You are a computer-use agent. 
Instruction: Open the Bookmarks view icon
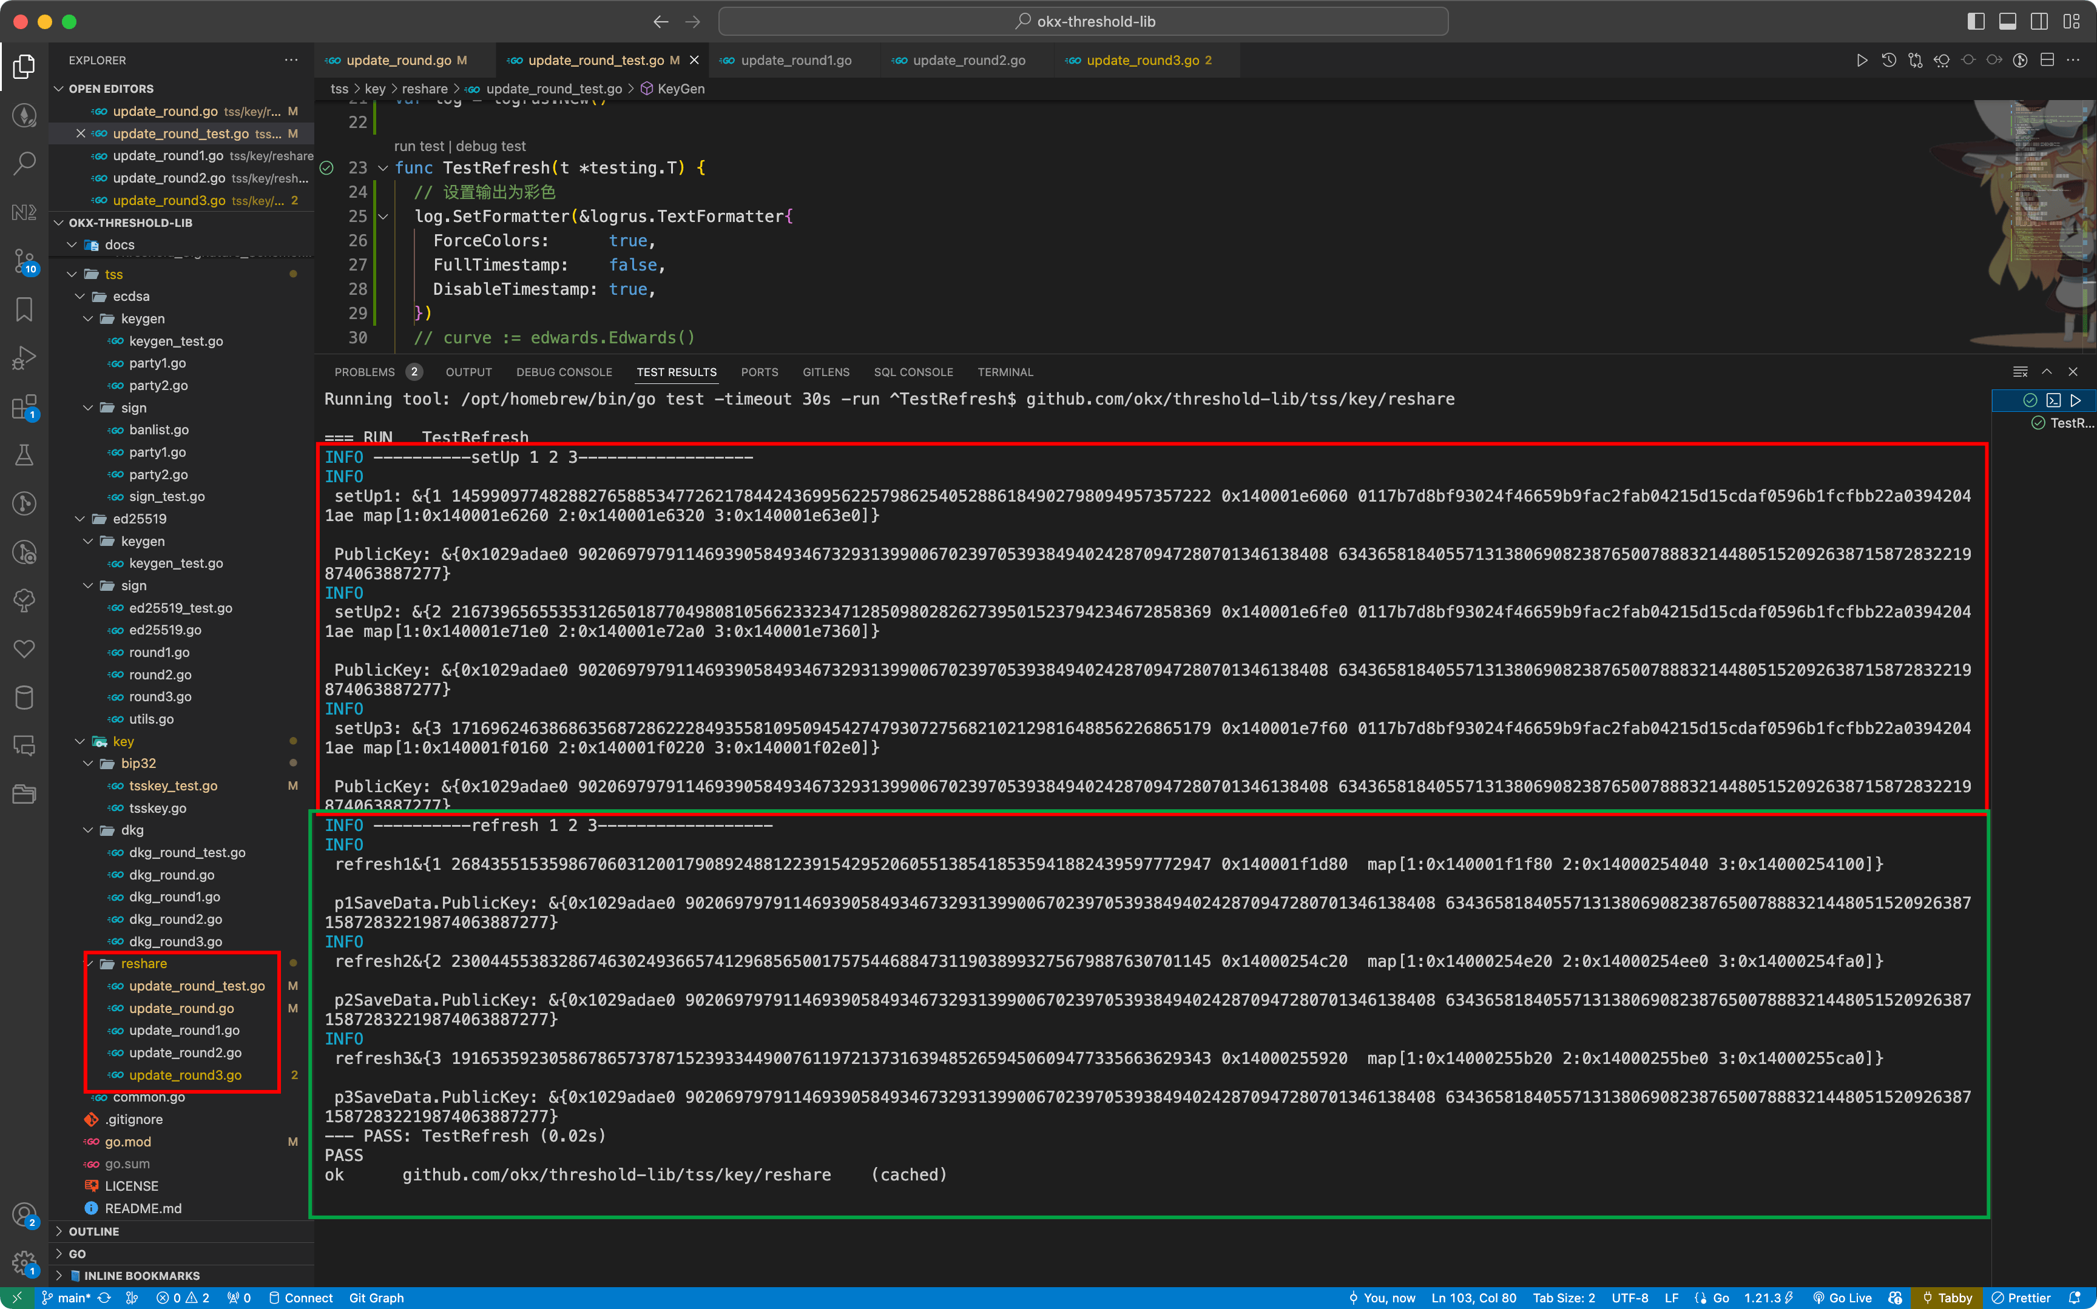pos(24,309)
